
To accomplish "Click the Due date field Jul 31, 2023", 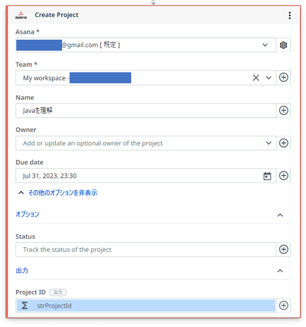I will click(x=146, y=176).
